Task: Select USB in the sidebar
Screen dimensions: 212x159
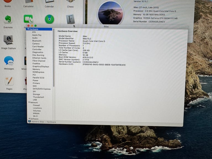Action: pyautogui.click(x=35, y=100)
